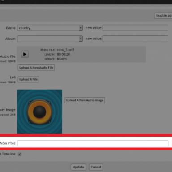Screen dimensions: 172x172
Task: Play the SONG_1.MP3 audio file
Action: pos(25,54)
